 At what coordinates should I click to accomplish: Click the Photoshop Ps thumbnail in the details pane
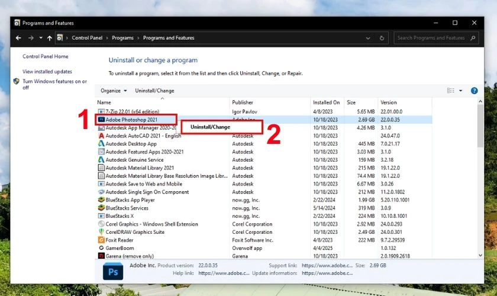pos(113,272)
